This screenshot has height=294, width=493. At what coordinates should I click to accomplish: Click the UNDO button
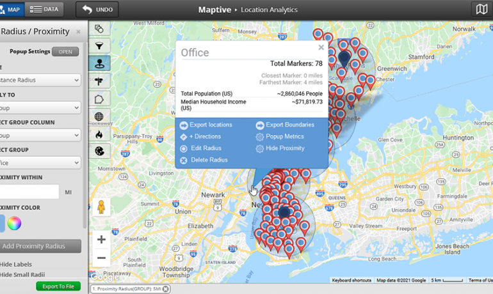click(97, 10)
